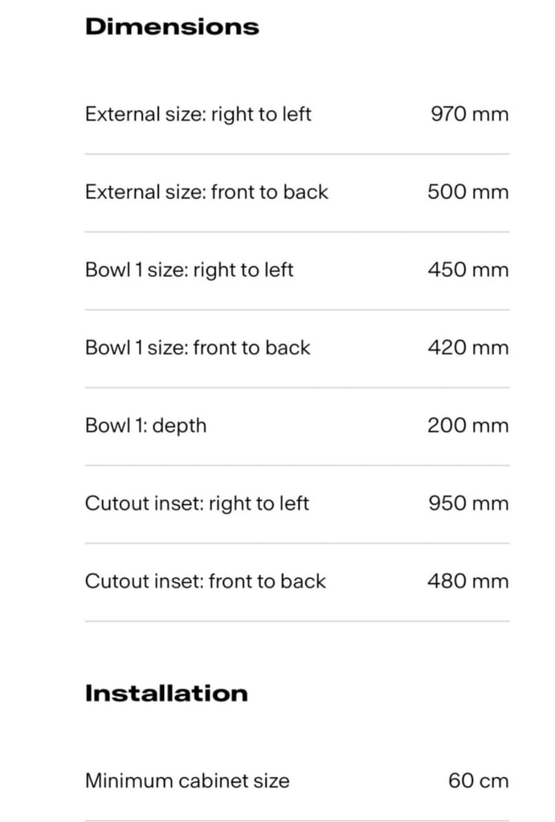Click the 200 mm depth value
The image size is (555, 822).
(468, 425)
